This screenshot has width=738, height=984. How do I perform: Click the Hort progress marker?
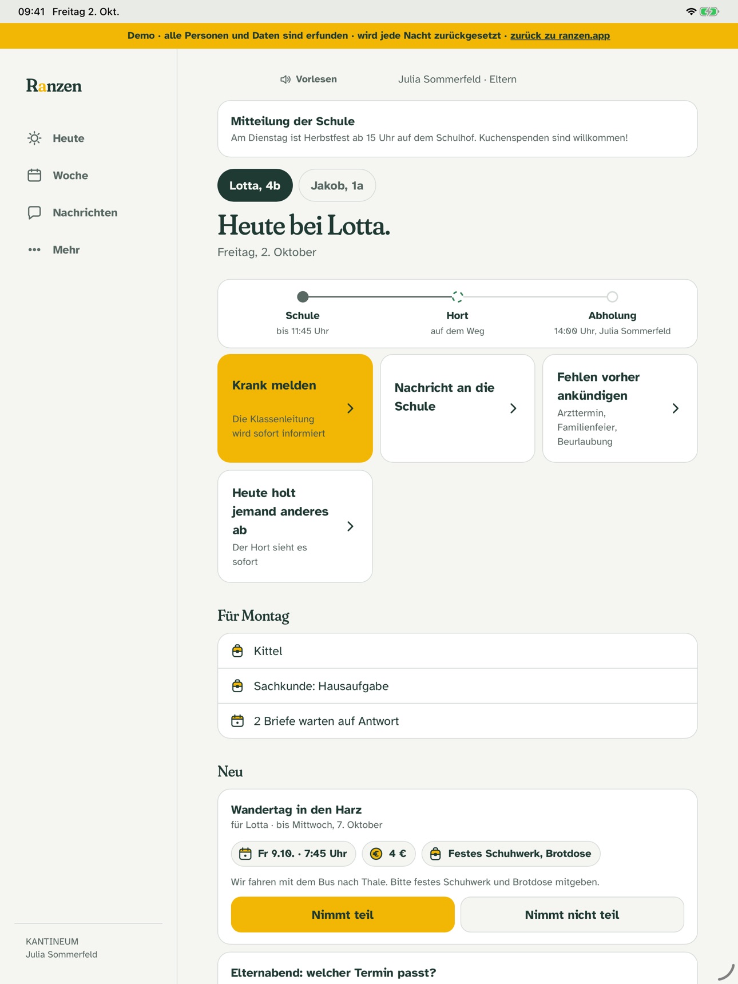tap(457, 296)
